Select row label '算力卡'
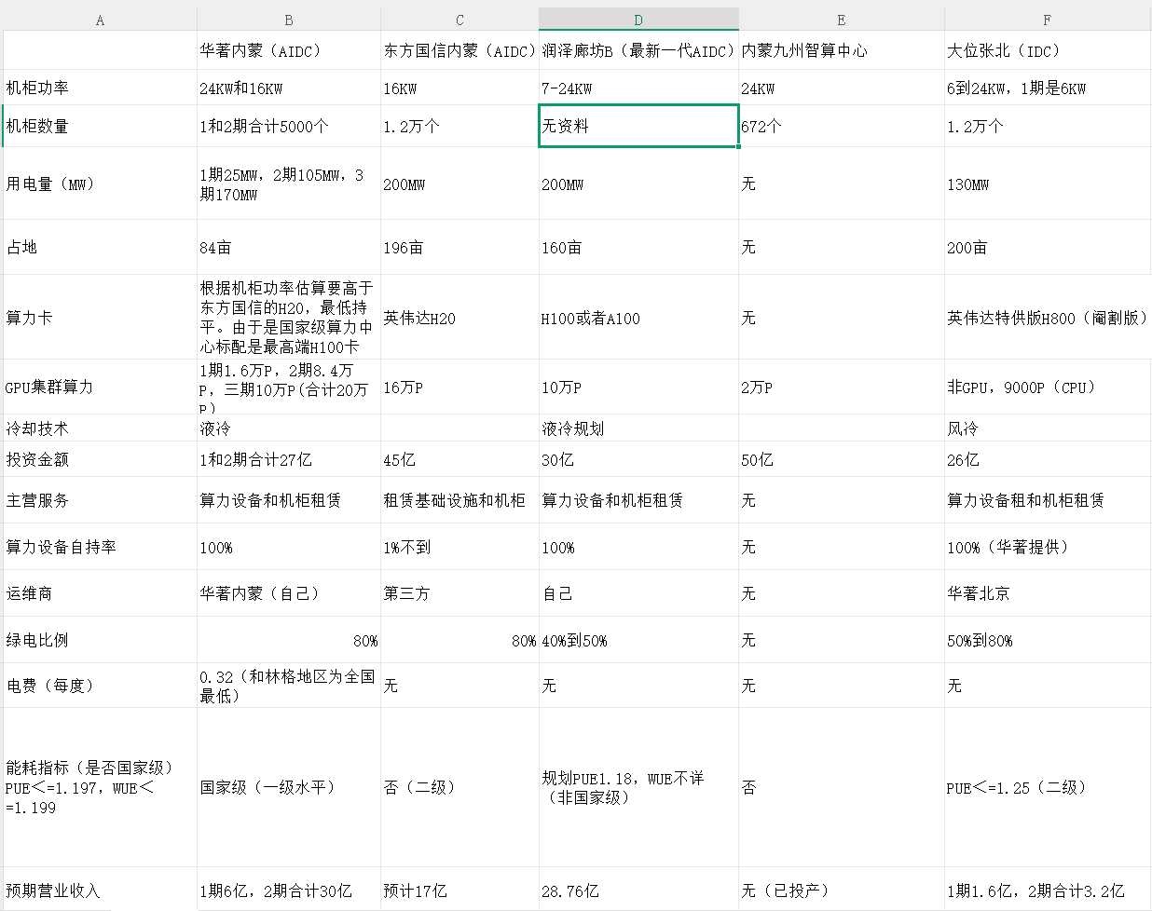The width and height of the screenshot is (1152, 911). click(100, 318)
